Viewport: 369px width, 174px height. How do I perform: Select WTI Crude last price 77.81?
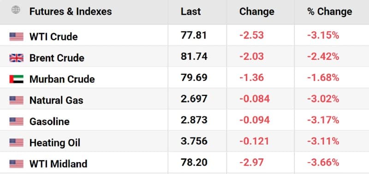[194, 35]
